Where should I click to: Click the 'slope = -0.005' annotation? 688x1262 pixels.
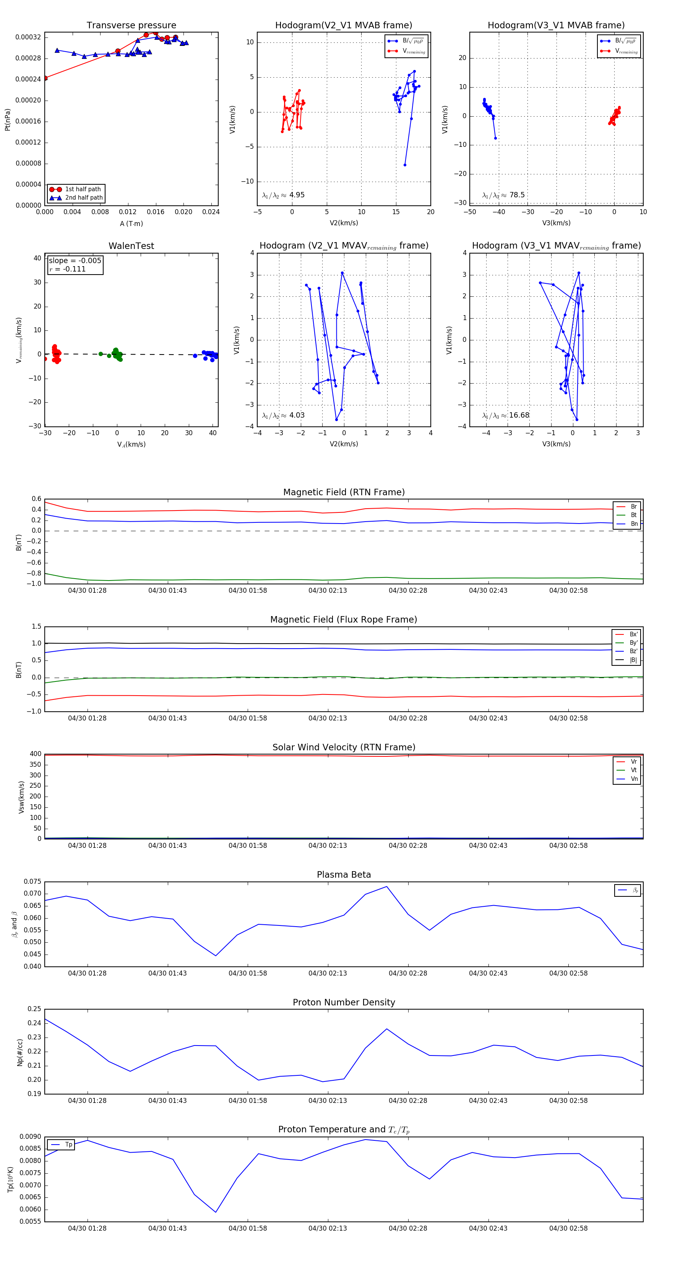coord(75,261)
